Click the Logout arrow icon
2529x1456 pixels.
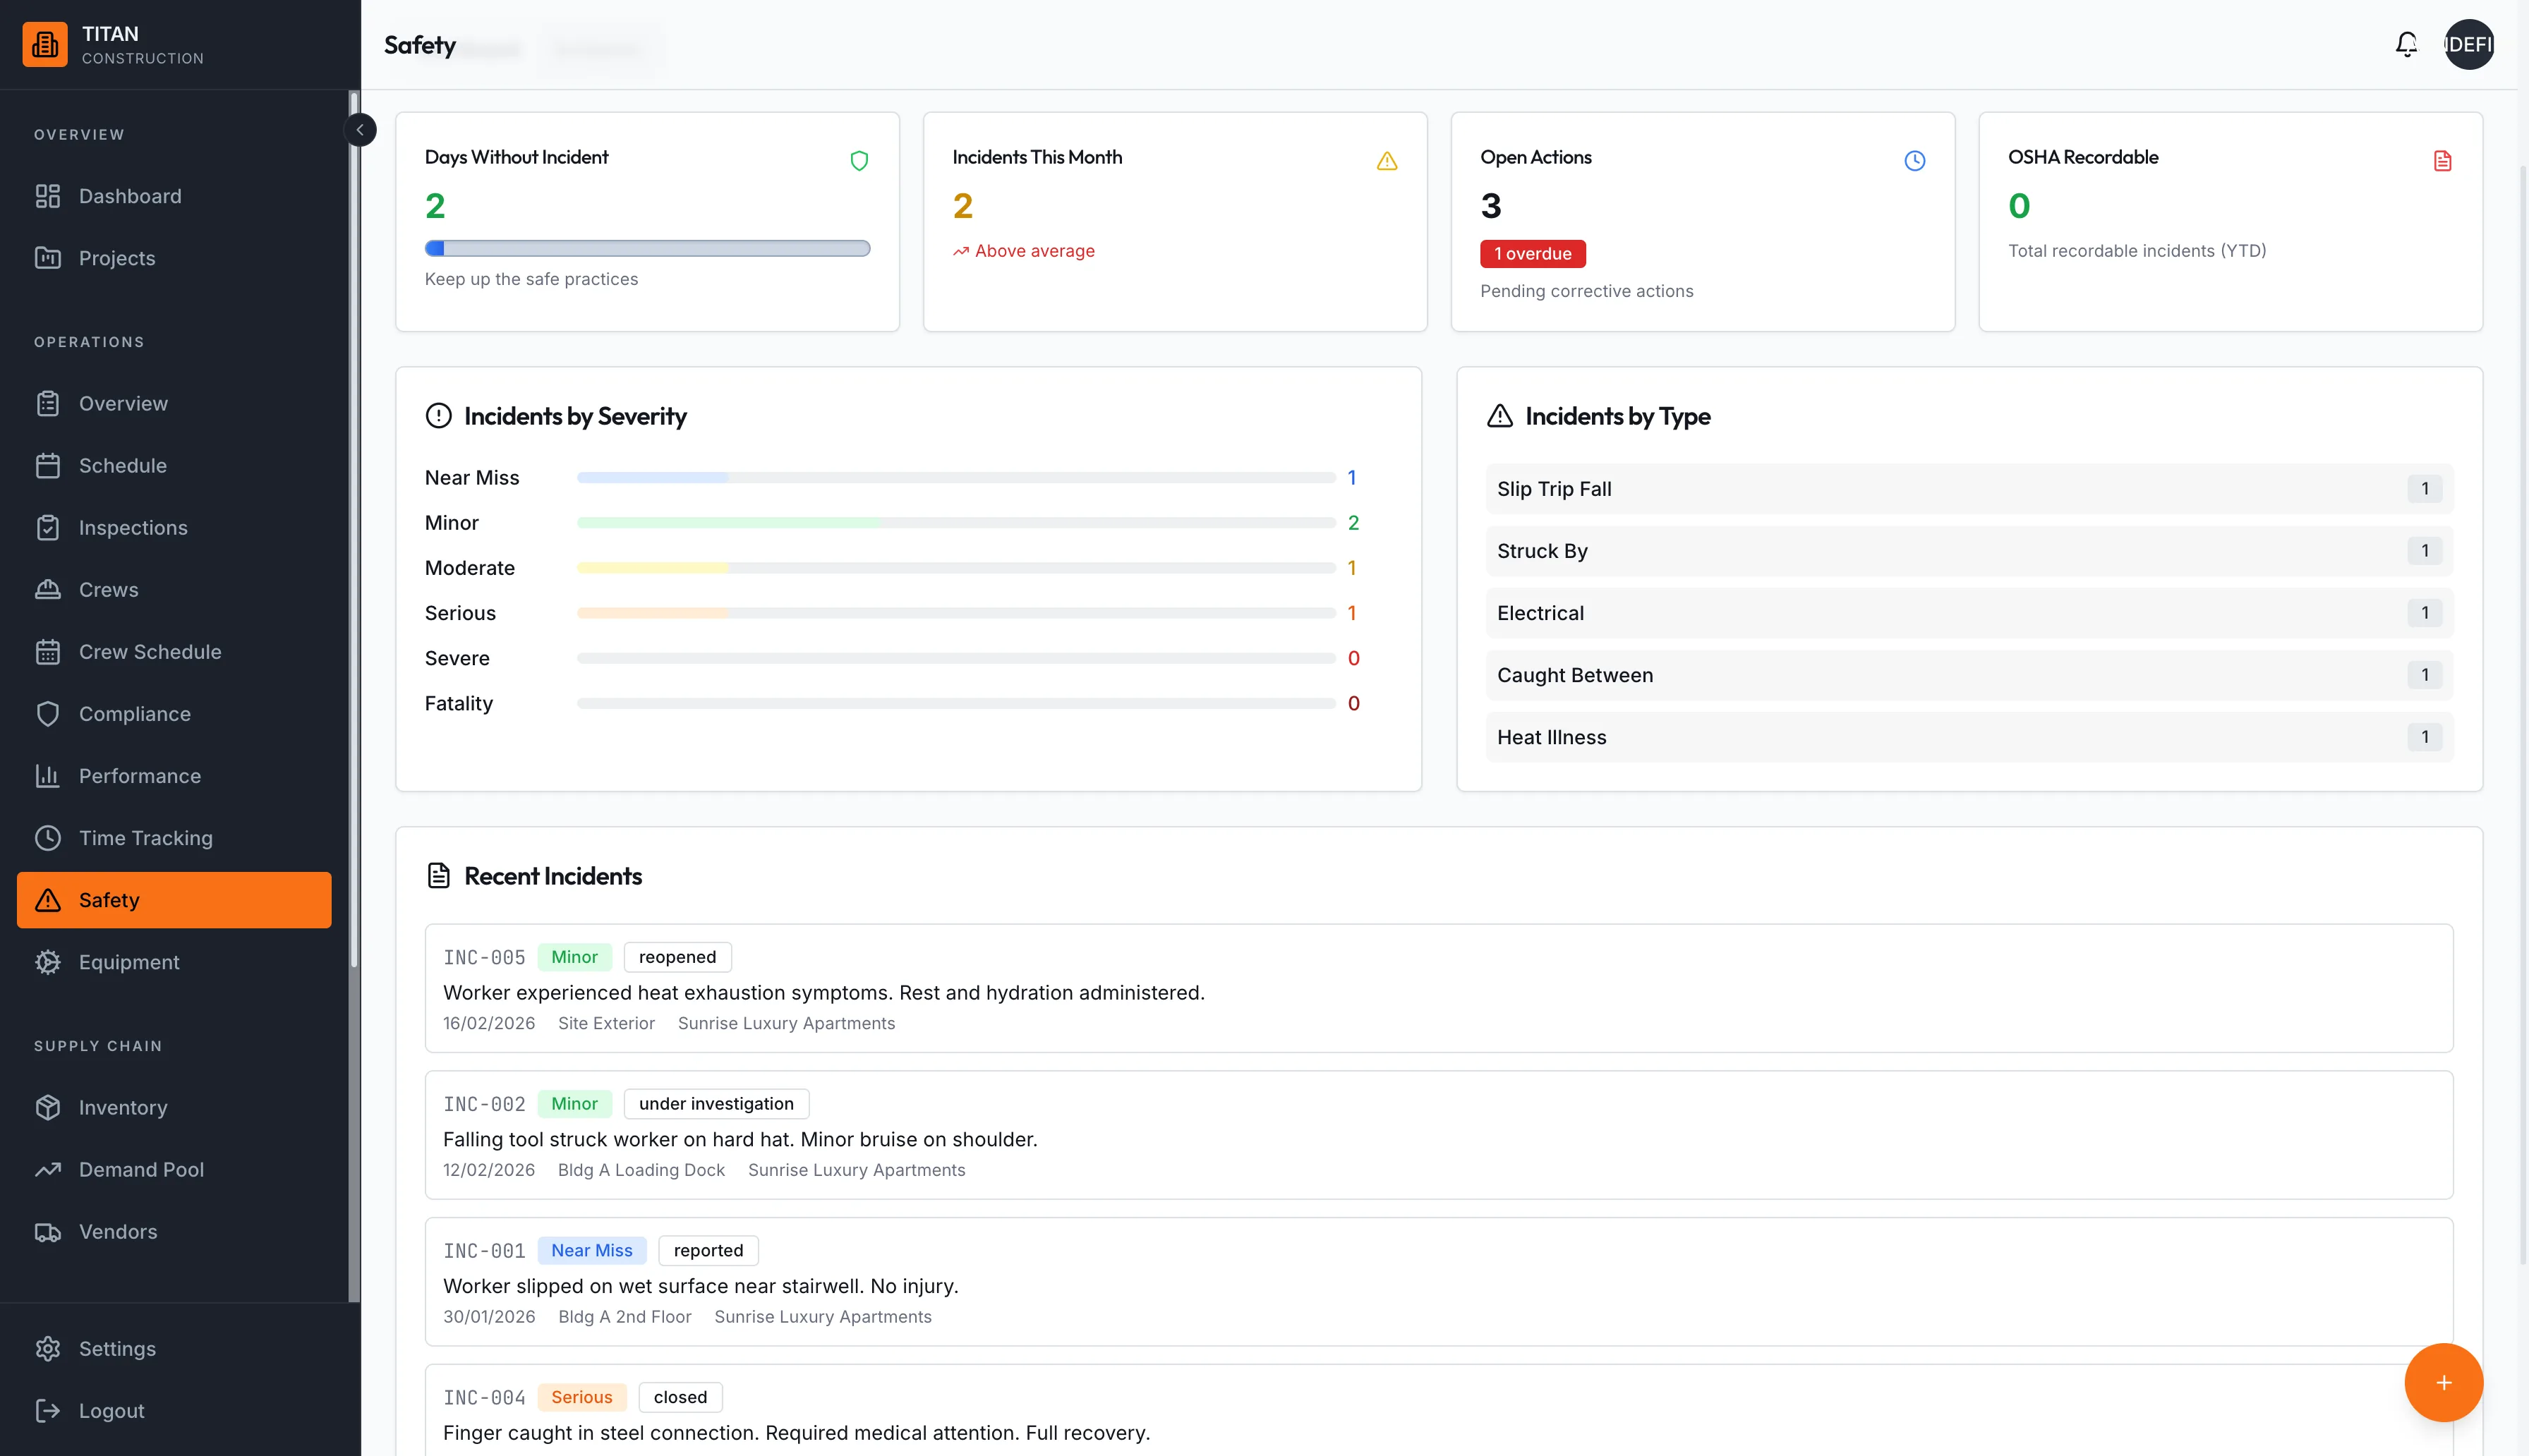[x=48, y=1411]
